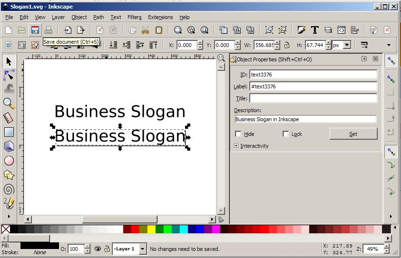Toggle the Lock checkbox
Screen dimensions: 401x258
click(286, 134)
